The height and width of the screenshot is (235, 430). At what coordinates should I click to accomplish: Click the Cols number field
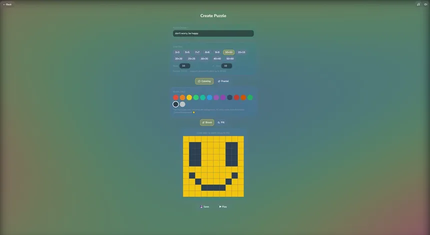click(x=226, y=65)
